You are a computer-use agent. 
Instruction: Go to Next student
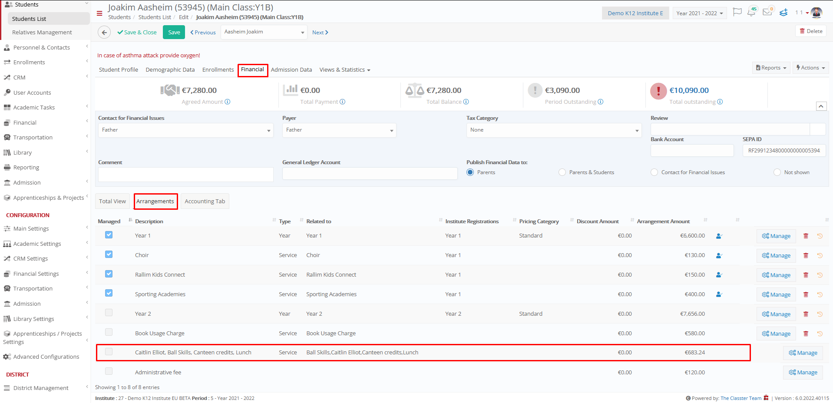coord(320,33)
